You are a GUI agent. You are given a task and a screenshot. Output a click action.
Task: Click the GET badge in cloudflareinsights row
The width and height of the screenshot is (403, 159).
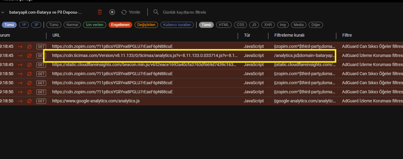coord(41,65)
